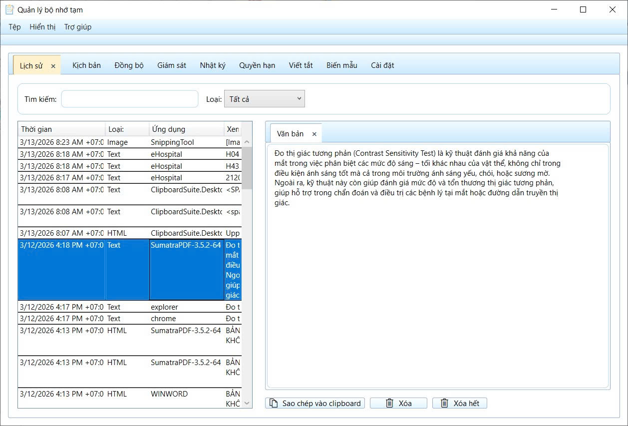The image size is (628, 426).
Task: Click the trash icon on Xóa hết button
Action: (x=444, y=404)
